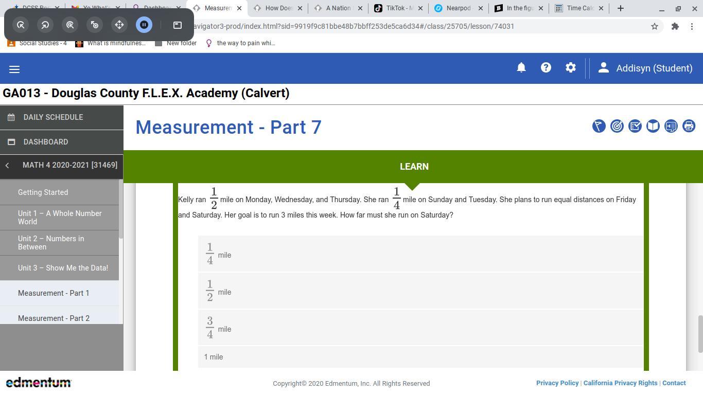The height and width of the screenshot is (395, 703).
Task: Click the edmentum logo in the footer
Action: coord(39,383)
